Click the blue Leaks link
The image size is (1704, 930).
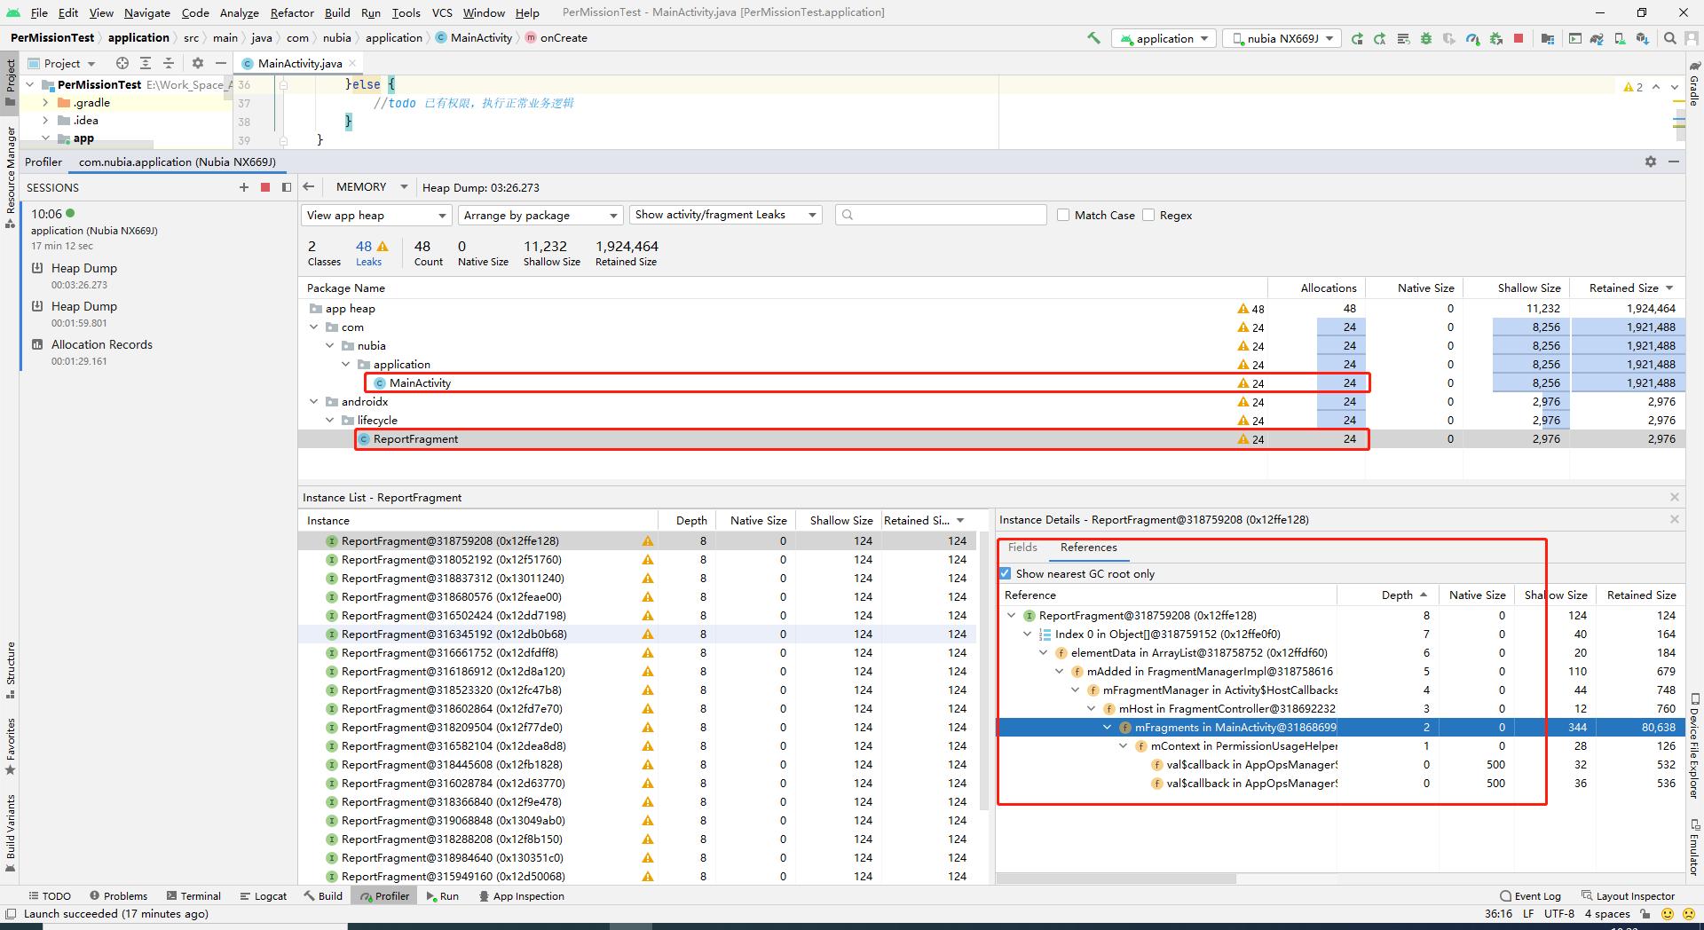368,262
